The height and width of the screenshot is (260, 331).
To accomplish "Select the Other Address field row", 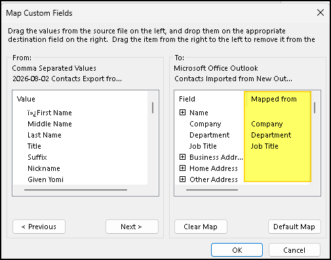I will coord(214,179).
